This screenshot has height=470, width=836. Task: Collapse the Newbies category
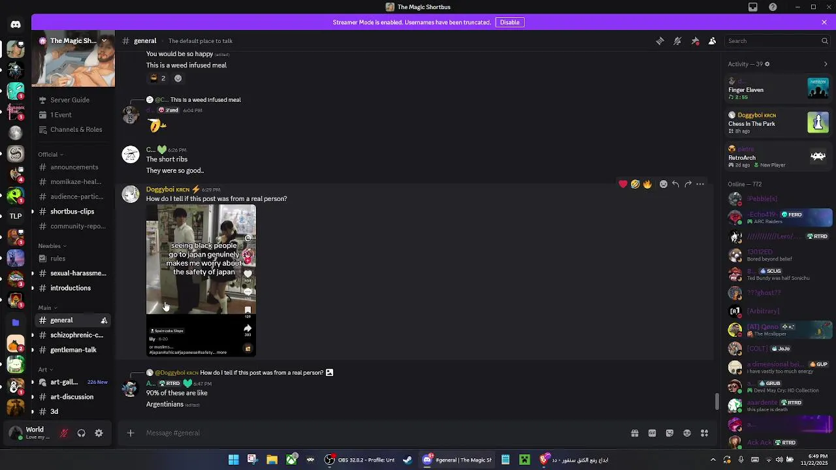tap(52, 246)
